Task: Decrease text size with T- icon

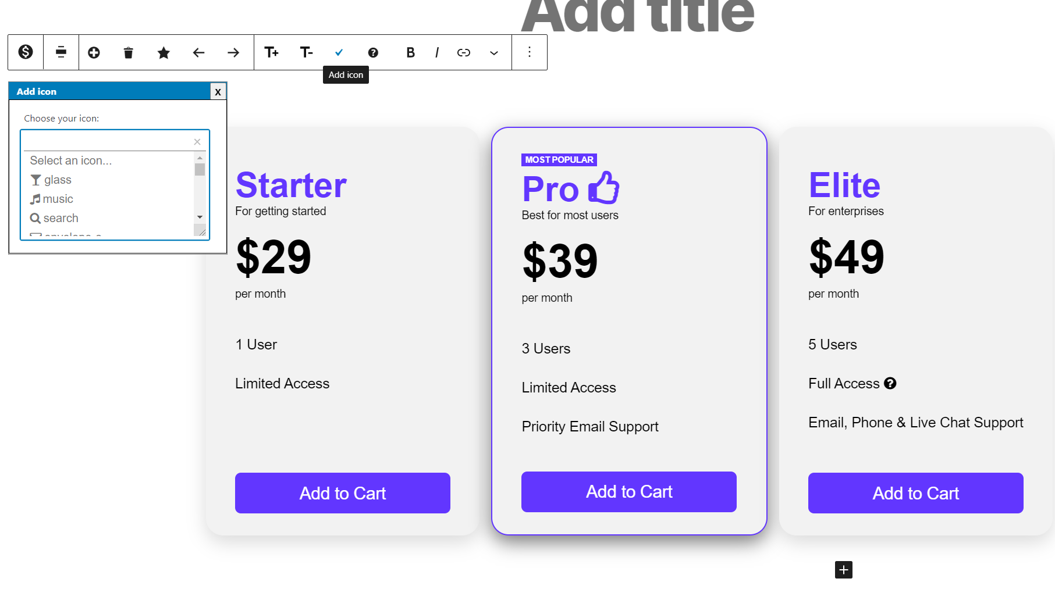Action: (307, 52)
